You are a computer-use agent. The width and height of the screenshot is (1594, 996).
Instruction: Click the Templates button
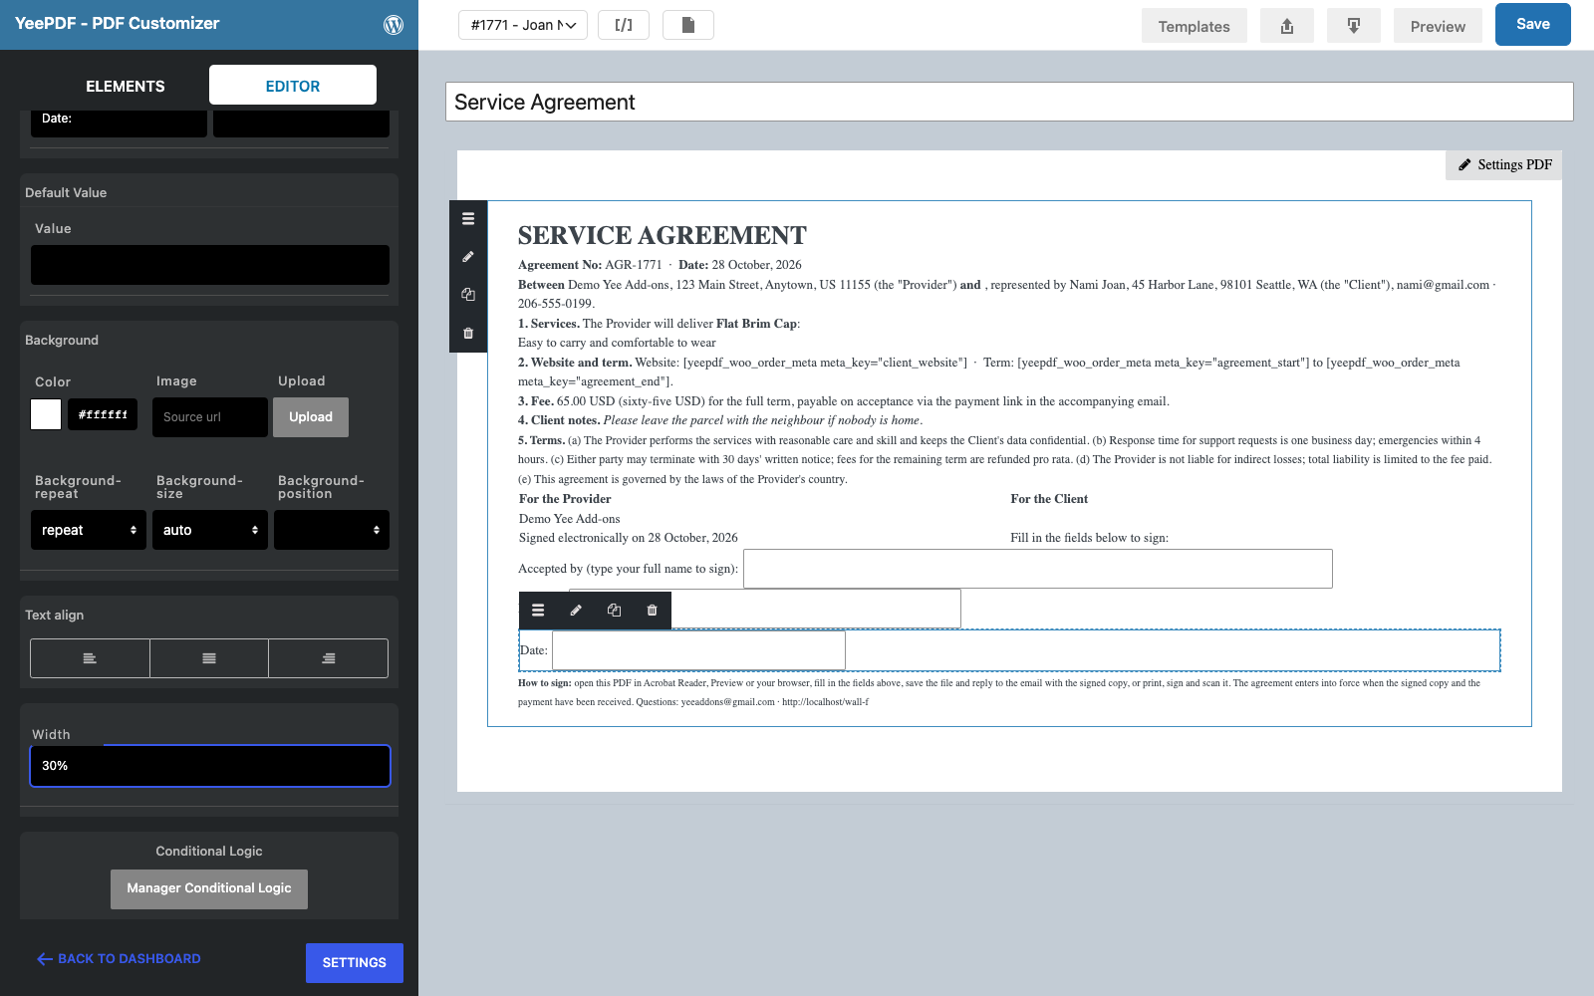pyautogui.click(x=1194, y=26)
